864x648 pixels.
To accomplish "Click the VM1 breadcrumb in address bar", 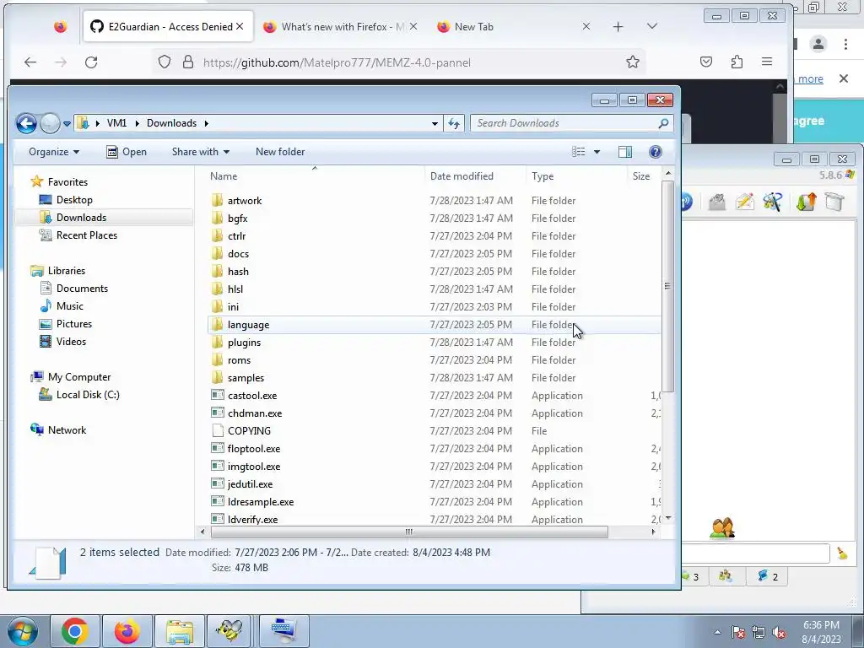I will coord(116,123).
